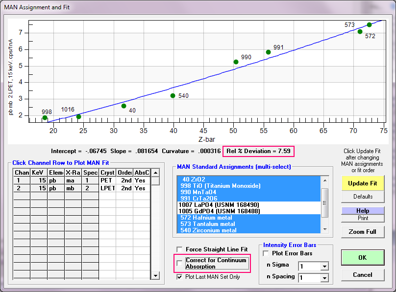Toggle Correct for Continuum Absorption checkbox
The width and height of the screenshot is (396, 292).
179,263
